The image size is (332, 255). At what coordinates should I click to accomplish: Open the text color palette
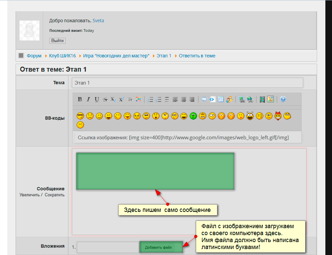pos(138,99)
